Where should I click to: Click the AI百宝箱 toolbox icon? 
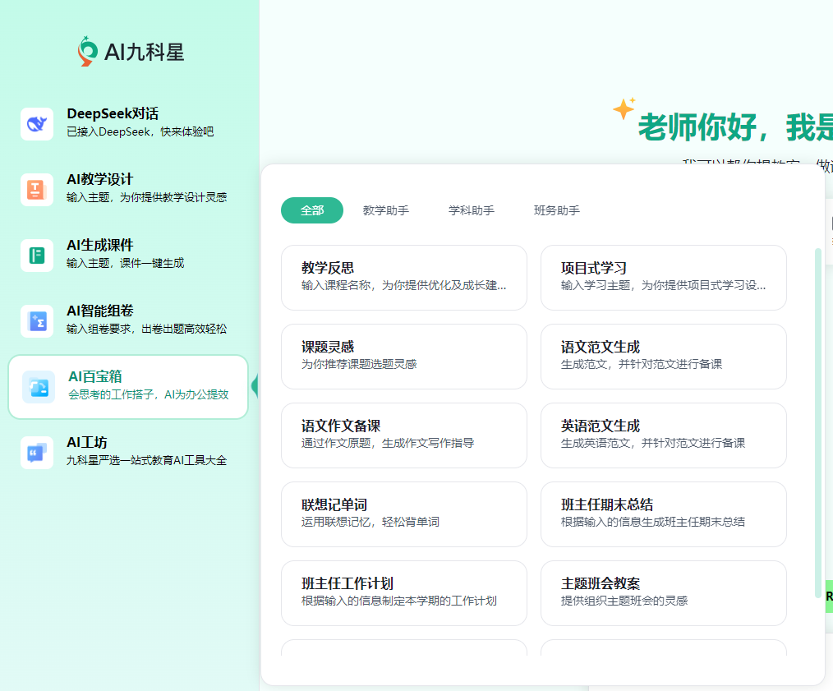click(39, 387)
